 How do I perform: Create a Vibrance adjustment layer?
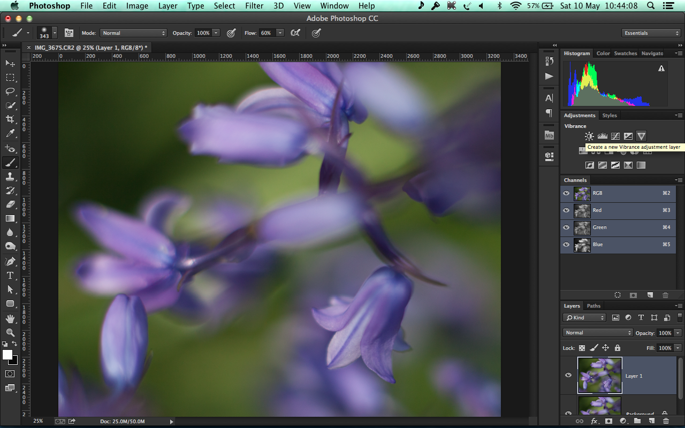[642, 136]
